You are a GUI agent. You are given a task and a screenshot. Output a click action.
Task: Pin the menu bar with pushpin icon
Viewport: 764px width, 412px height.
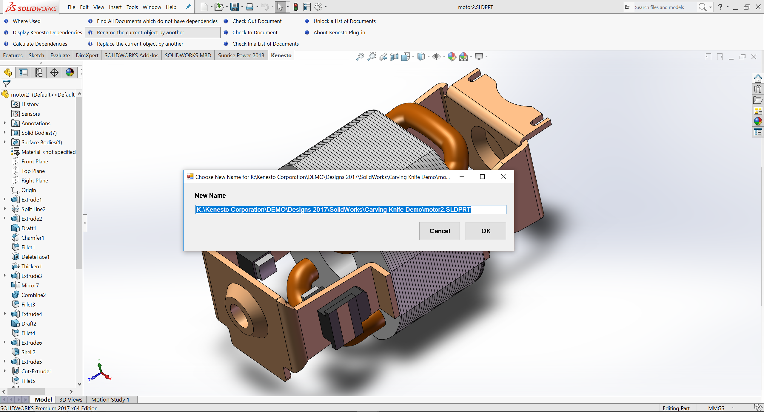coord(188,7)
